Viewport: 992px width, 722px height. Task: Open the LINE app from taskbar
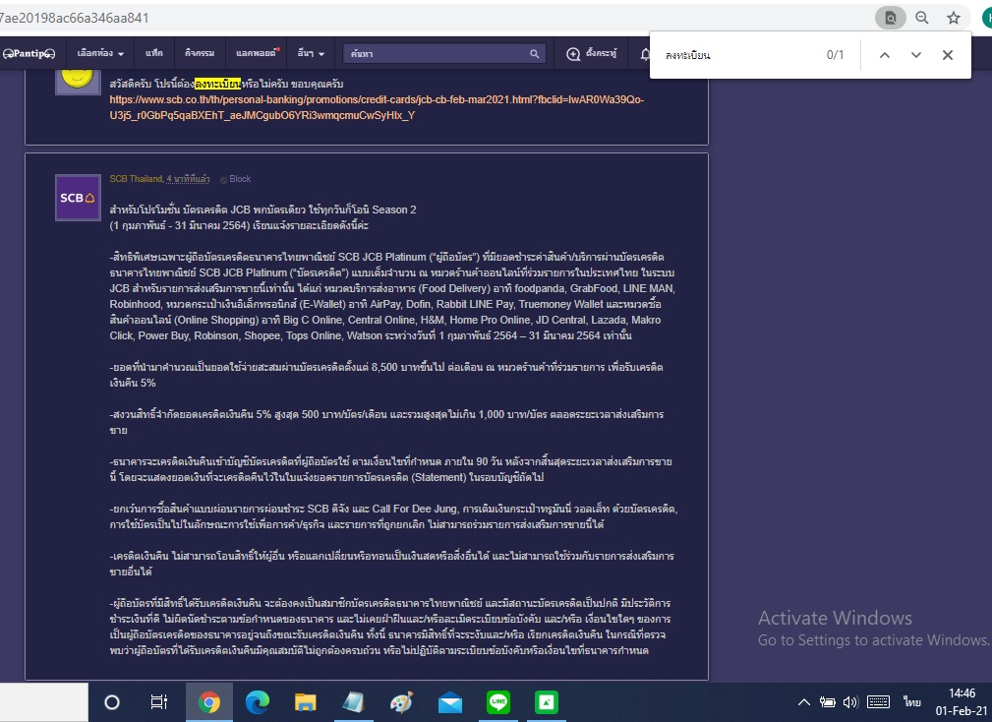tap(498, 702)
